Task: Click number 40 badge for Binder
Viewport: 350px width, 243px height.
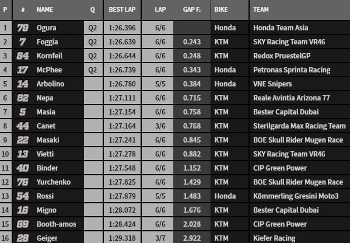Action: tap(23, 168)
